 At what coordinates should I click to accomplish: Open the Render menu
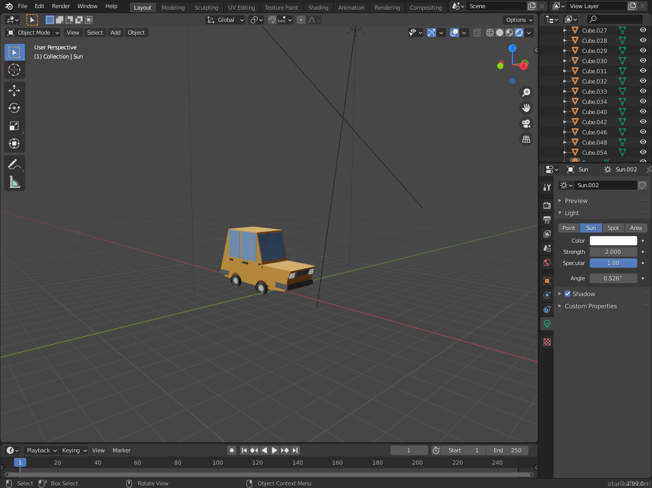pyautogui.click(x=61, y=6)
